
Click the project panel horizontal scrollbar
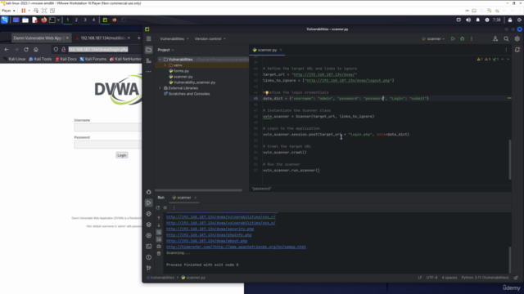(198, 190)
